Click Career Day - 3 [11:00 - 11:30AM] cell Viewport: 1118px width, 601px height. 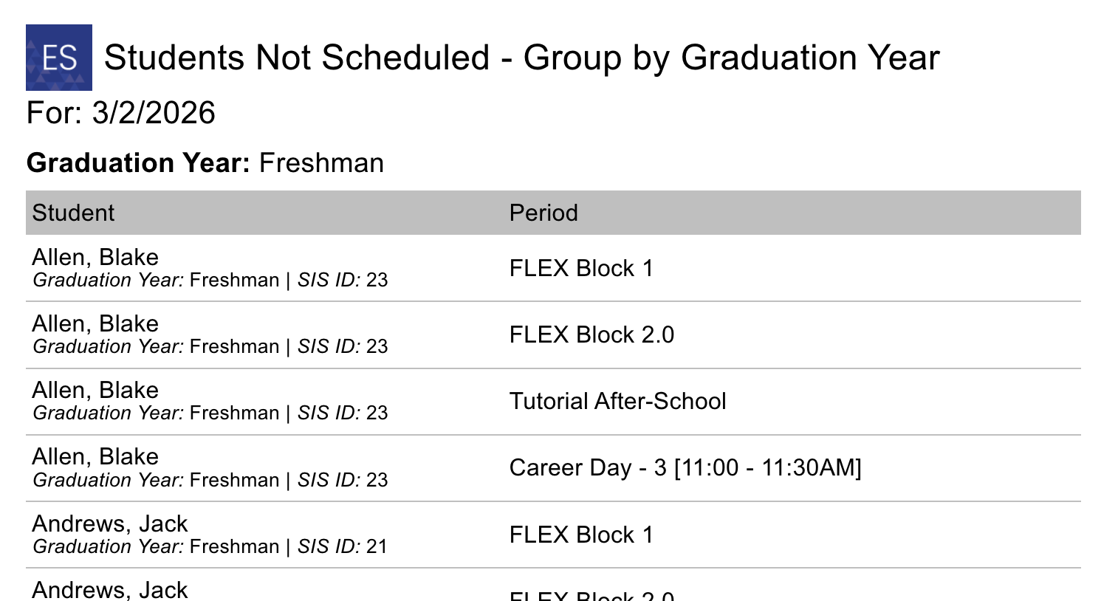coord(685,467)
